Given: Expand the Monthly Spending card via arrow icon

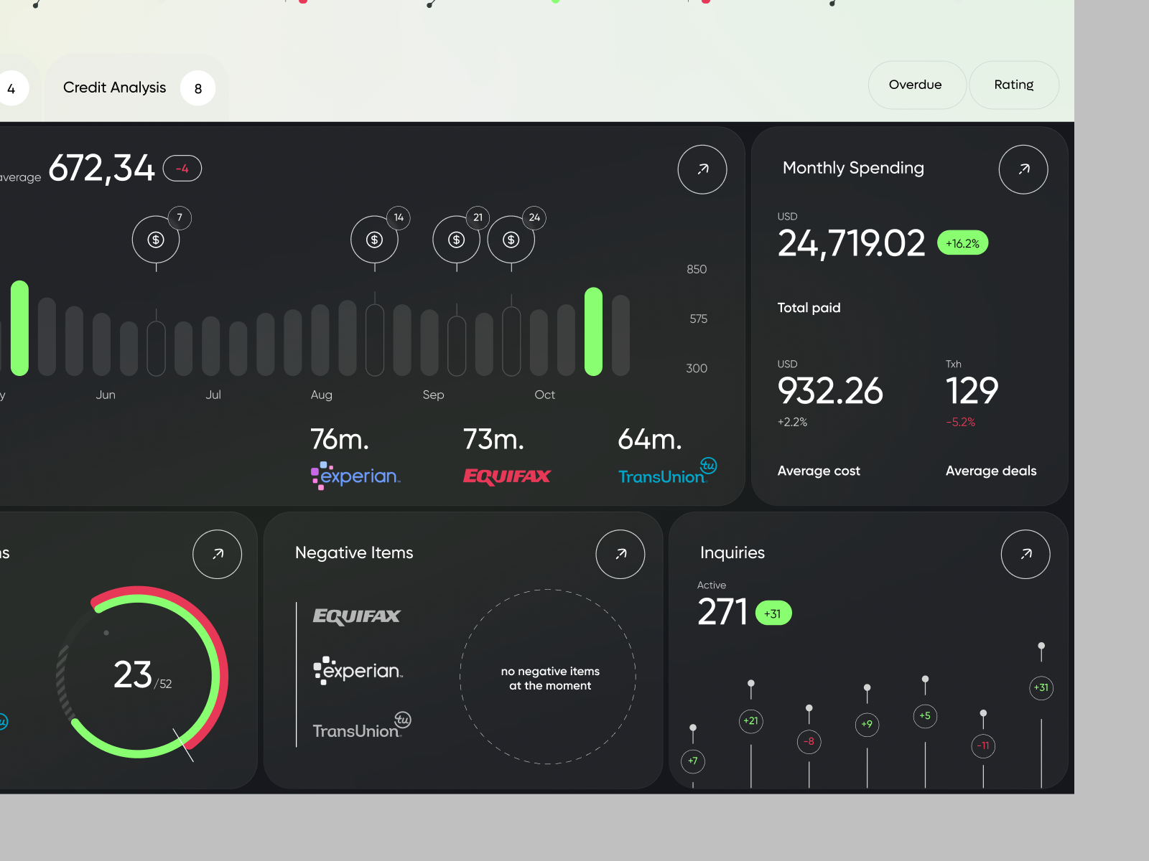Looking at the screenshot, I should point(1023,169).
